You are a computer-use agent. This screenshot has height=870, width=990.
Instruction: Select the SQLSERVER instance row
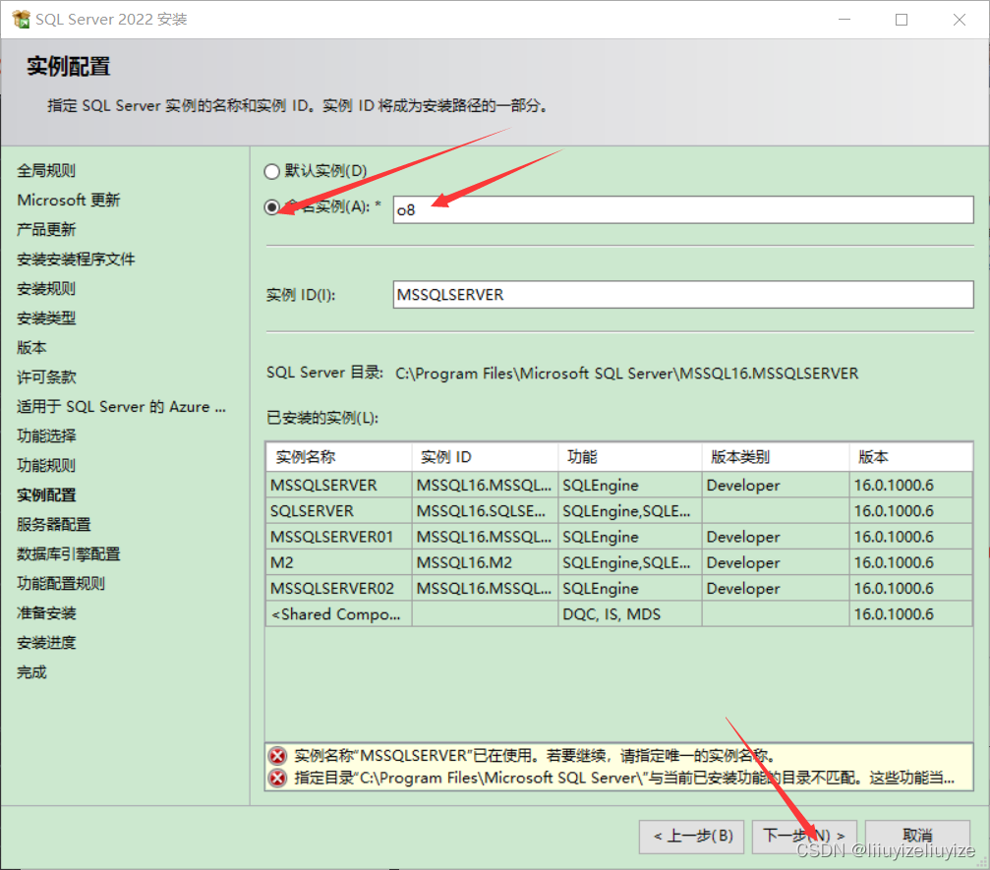tap(618, 511)
